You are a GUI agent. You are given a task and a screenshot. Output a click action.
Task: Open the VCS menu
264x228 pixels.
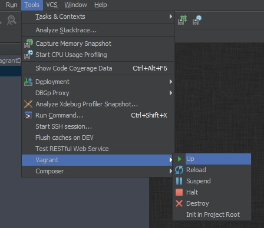pyautogui.click(x=52, y=5)
